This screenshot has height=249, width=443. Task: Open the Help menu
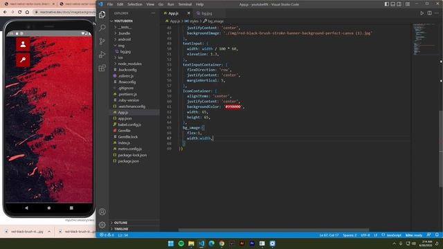(x=199, y=4)
